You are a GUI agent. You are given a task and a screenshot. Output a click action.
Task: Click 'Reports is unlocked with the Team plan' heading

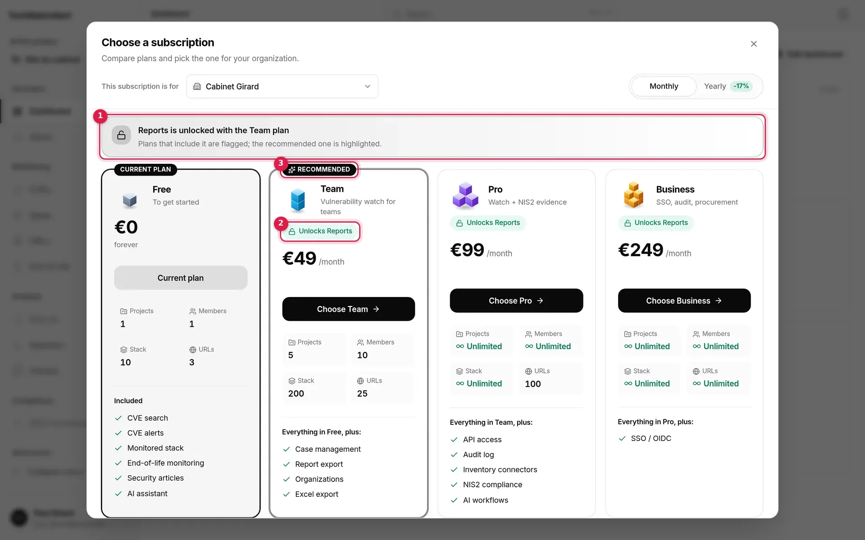tap(214, 130)
